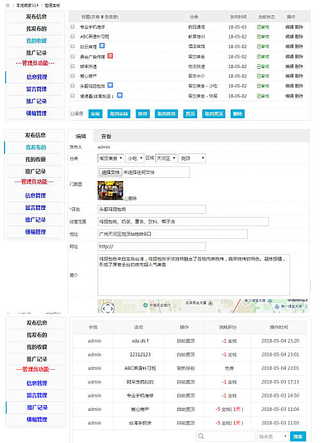Click the 网址 http:// input field

152,247
